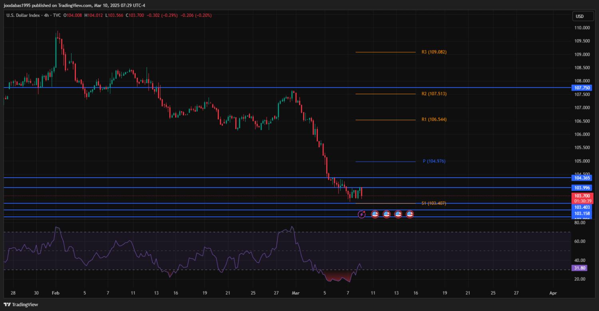Viewport: 599px width, 311px height.
Task: Click the P (104.976) pivot point label
Action: [x=434, y=161]
